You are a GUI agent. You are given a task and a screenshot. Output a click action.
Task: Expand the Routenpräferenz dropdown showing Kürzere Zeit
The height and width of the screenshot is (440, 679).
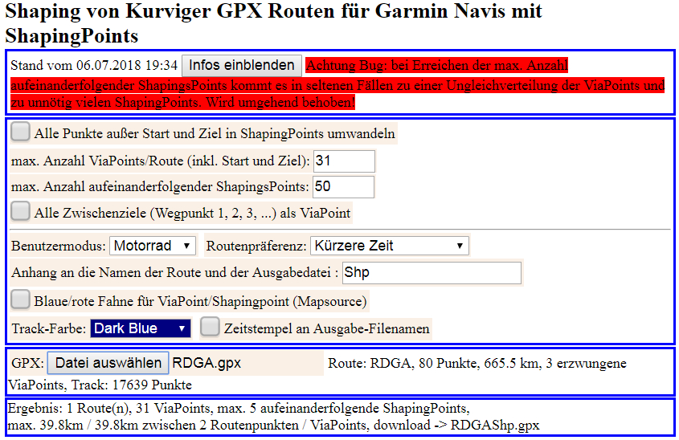click(x=389, y=246)
